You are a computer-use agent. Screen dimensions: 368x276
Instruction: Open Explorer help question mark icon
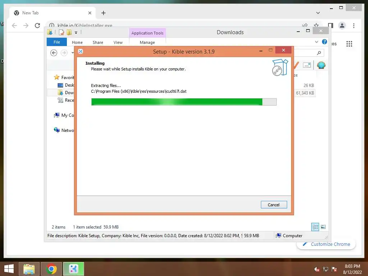pos(325,42)
